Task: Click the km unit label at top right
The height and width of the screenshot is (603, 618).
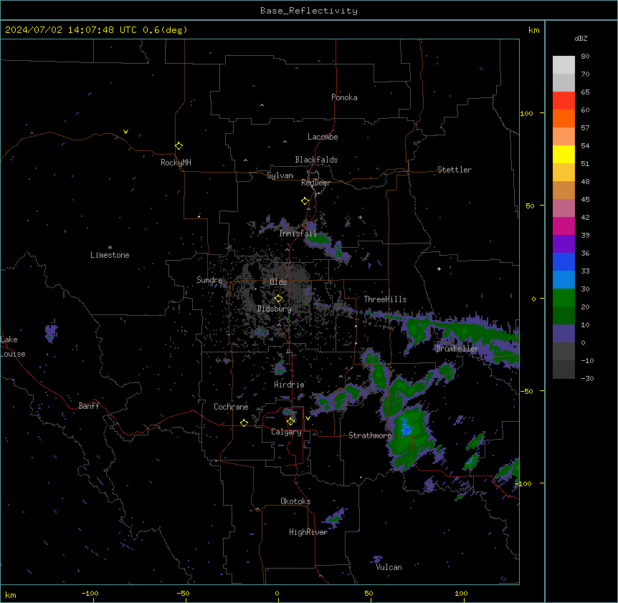Action: tap(533, 30)
